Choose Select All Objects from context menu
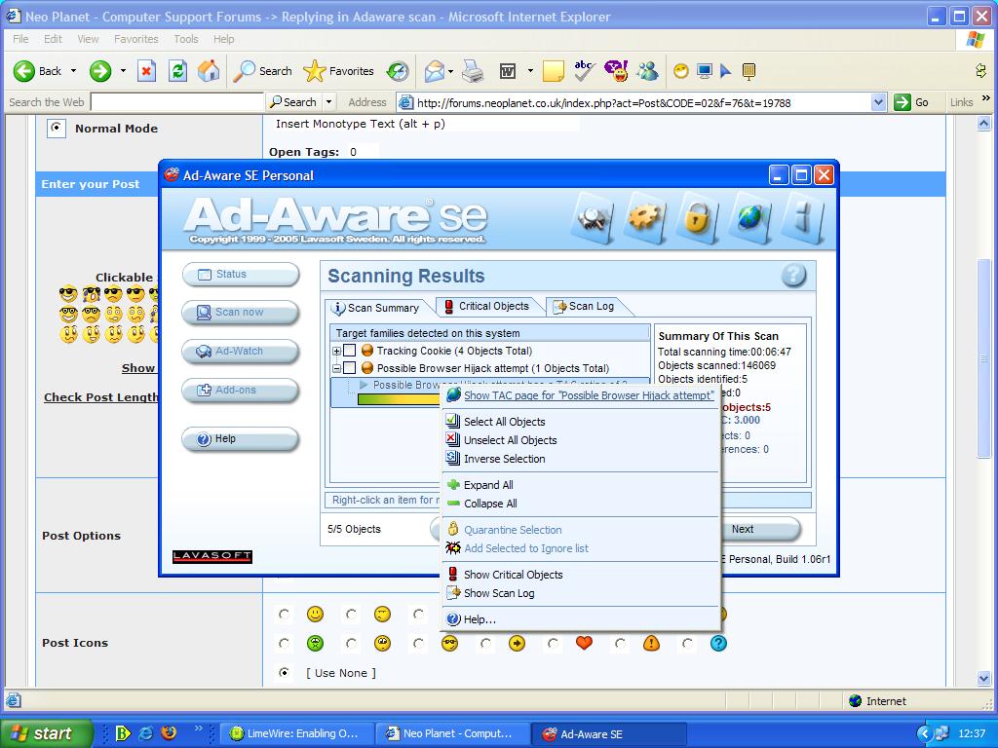Screen dimensions: 998x748 pos(504,421)
